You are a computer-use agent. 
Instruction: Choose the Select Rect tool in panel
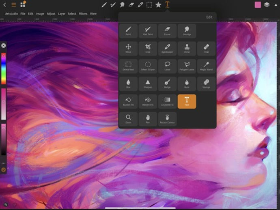(x=128, y=66)
